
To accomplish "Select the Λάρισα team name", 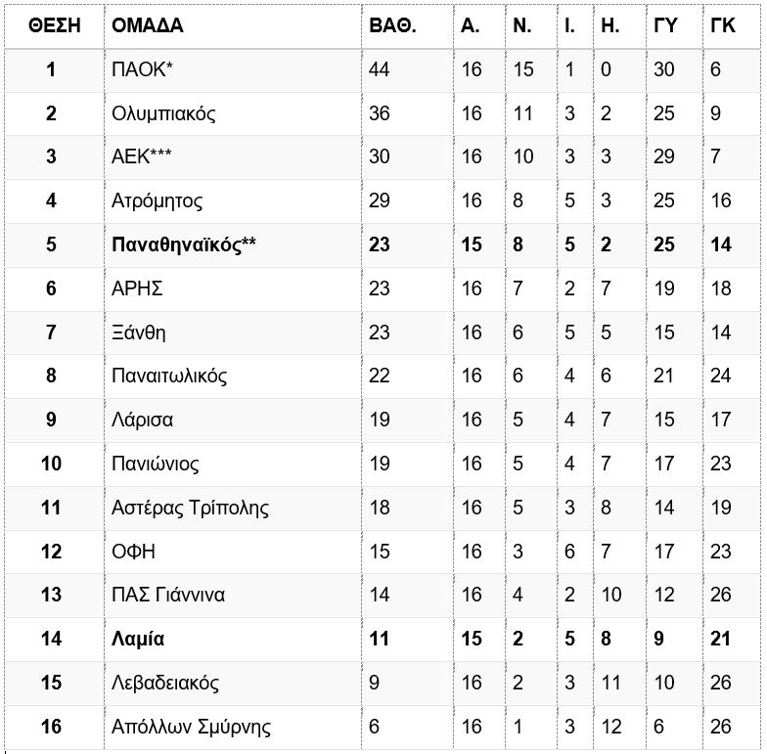I will 143,421.
